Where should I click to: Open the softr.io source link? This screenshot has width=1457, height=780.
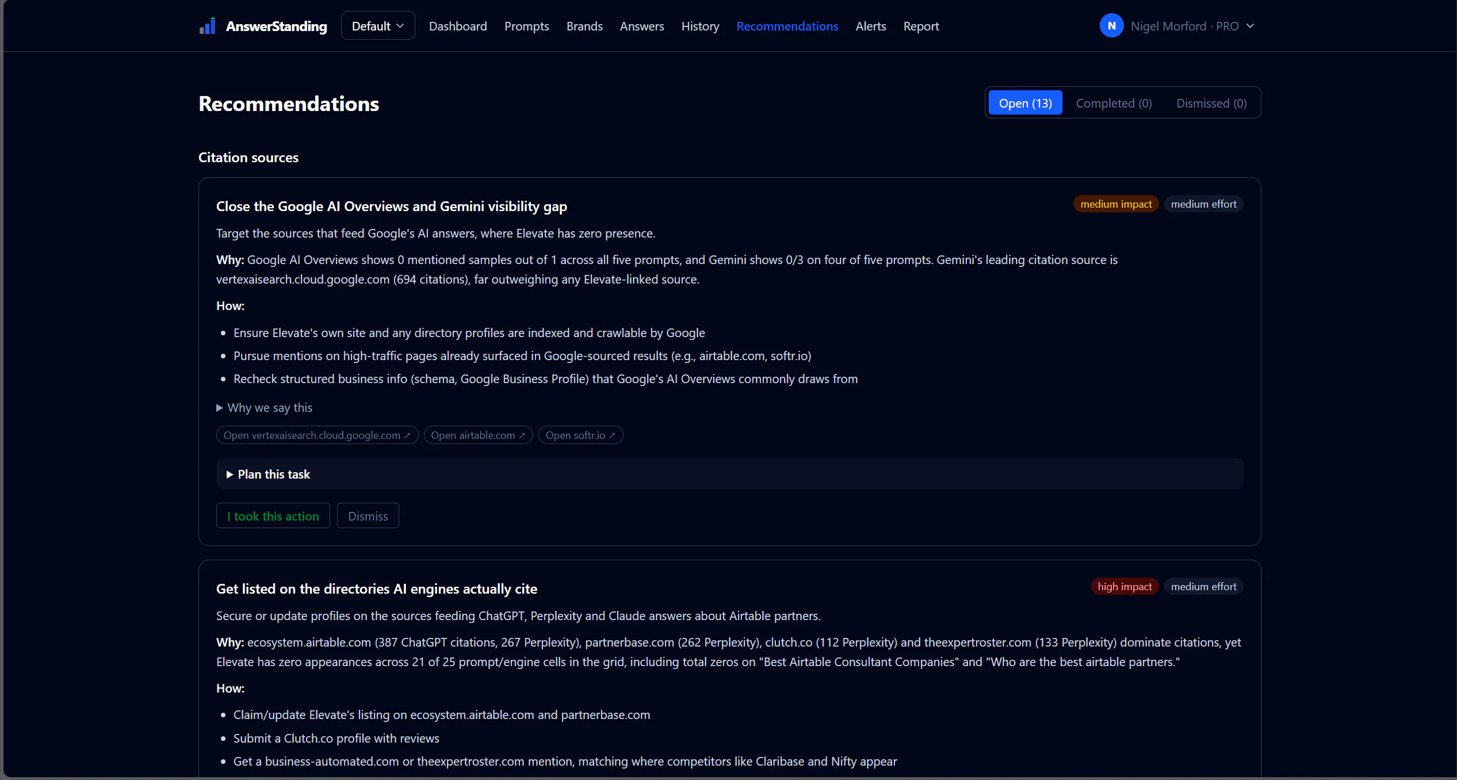[x=580, y=435]
